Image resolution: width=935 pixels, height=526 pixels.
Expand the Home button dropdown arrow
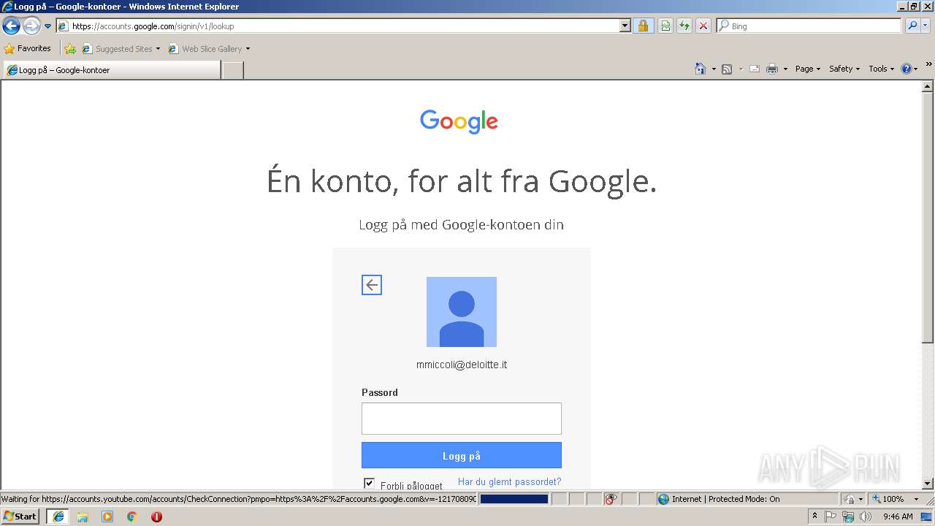click(x=712, y=69)
